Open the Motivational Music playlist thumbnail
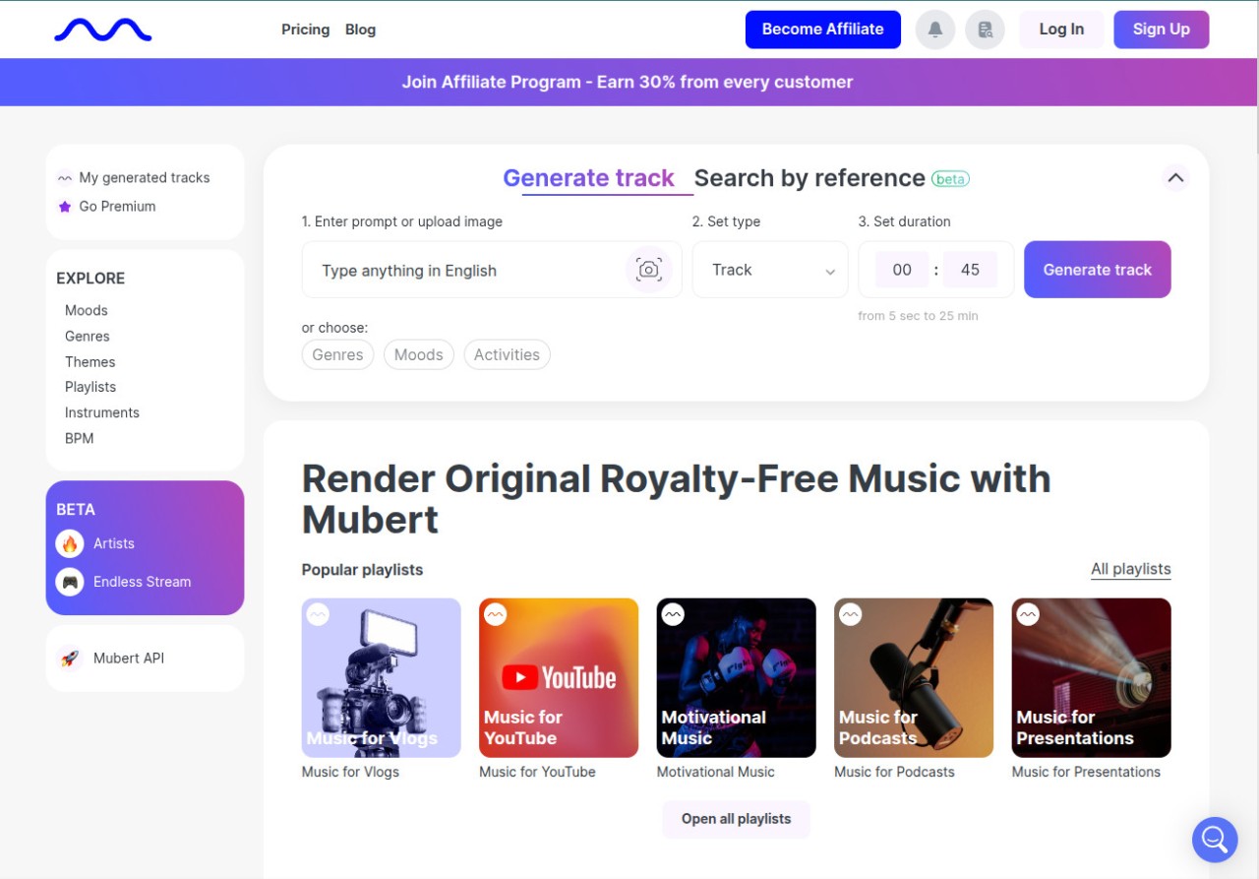The width and height of the screenshot is (1259, 879). pos(737,678)
